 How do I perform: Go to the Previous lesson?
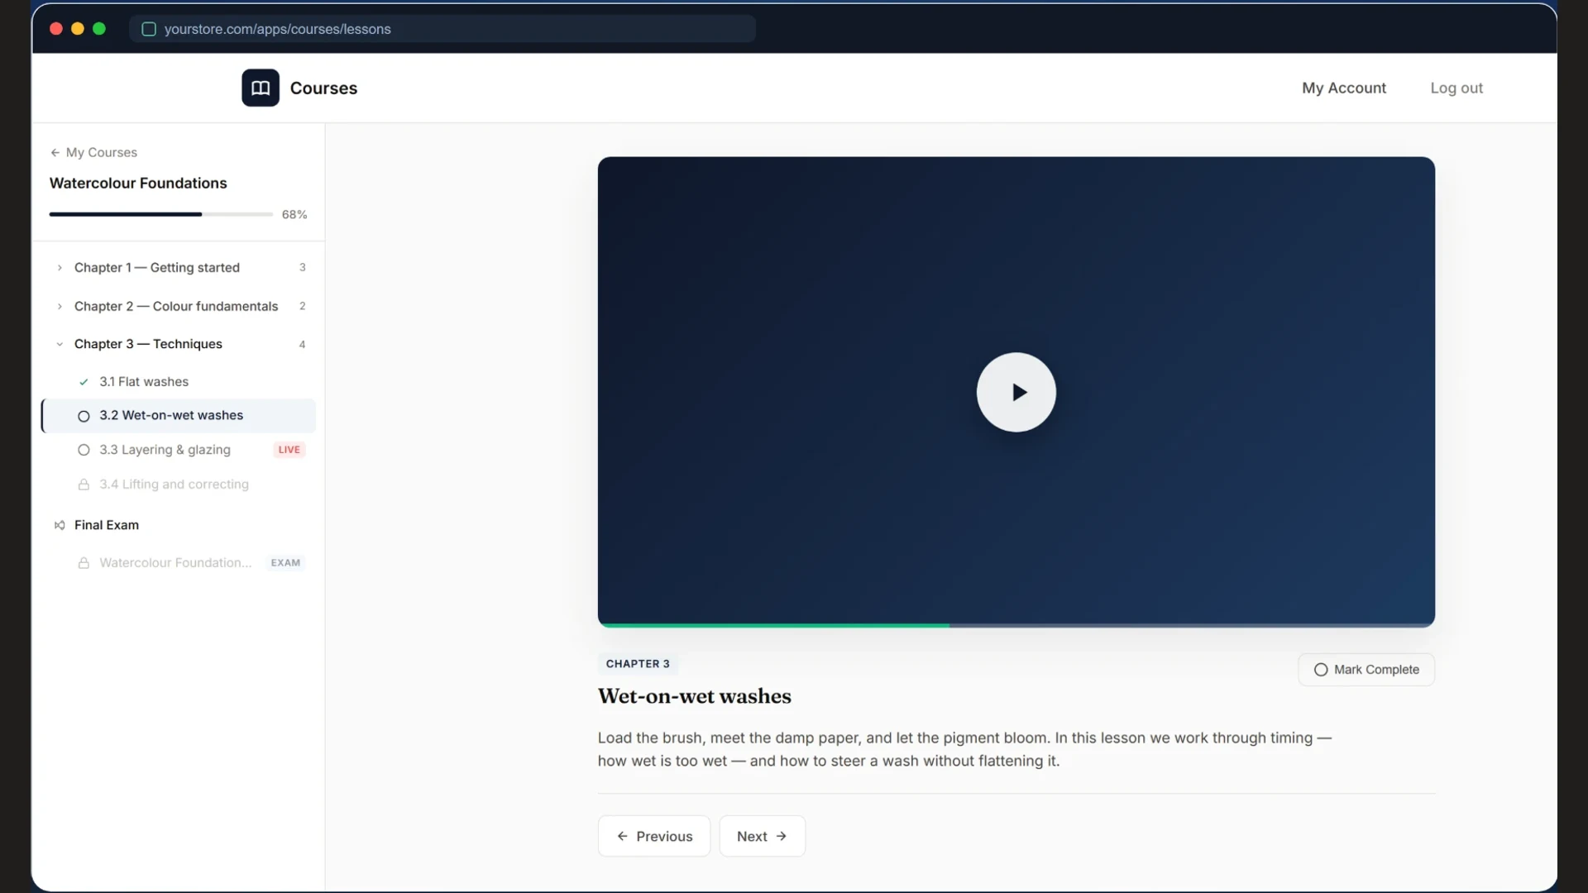[x=654, y=836]
